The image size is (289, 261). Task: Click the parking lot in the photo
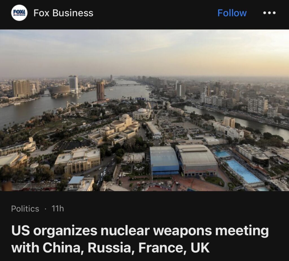point(177,125)
